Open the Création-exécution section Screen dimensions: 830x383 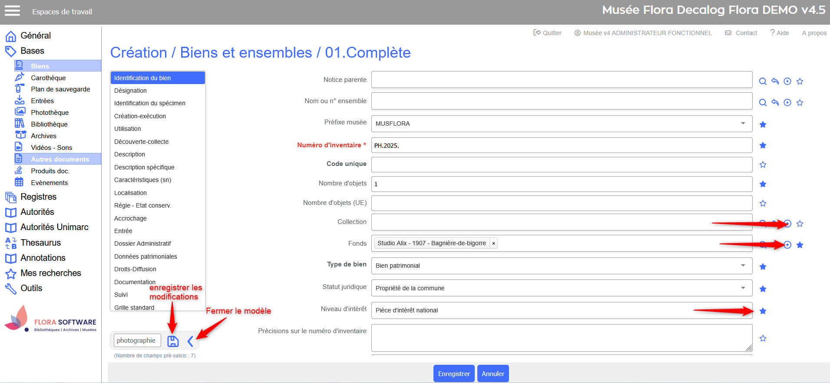tap(158, 116)
